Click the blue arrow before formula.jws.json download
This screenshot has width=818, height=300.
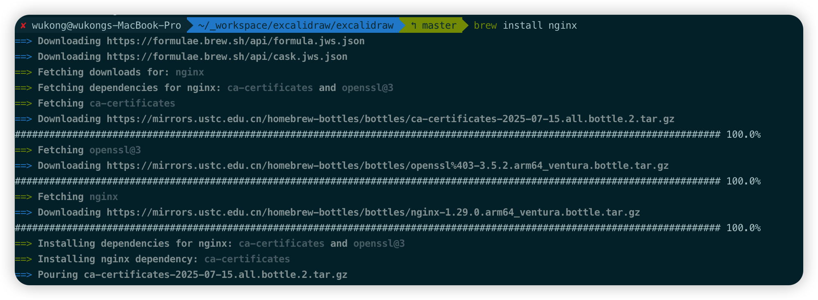click(x=23, y=41)
